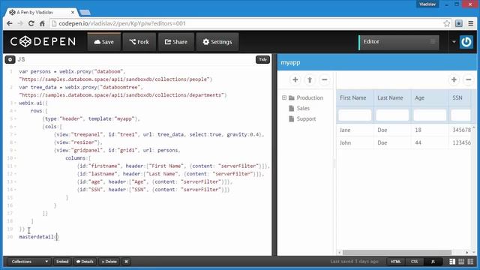Tidy the JS code
The image size is (480, 270).
[x=262, y=59]
